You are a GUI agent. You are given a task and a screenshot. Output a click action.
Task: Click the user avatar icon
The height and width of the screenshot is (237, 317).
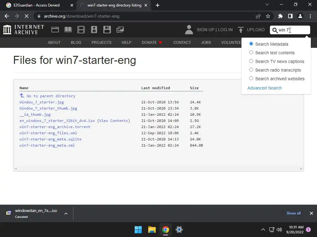click(x=189, y=30)
